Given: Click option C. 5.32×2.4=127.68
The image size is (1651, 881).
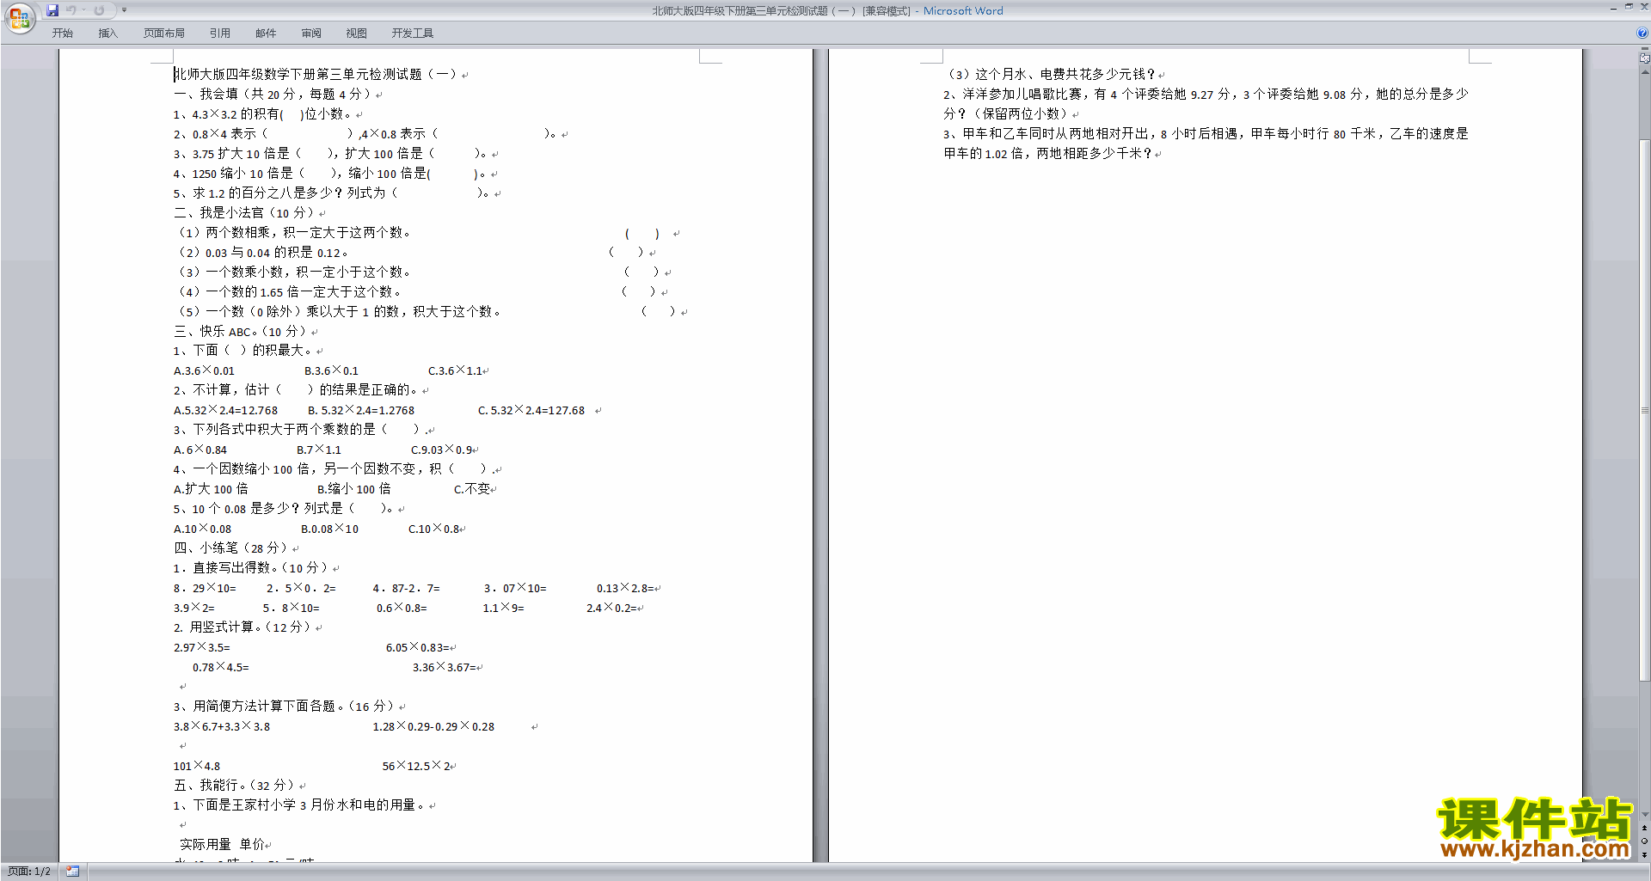Looking at the screenshot, I should coord(531,411).
